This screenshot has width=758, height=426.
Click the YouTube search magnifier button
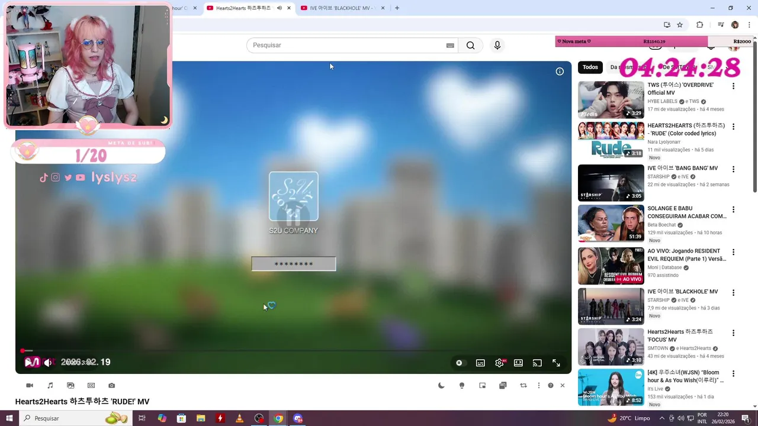470,46
